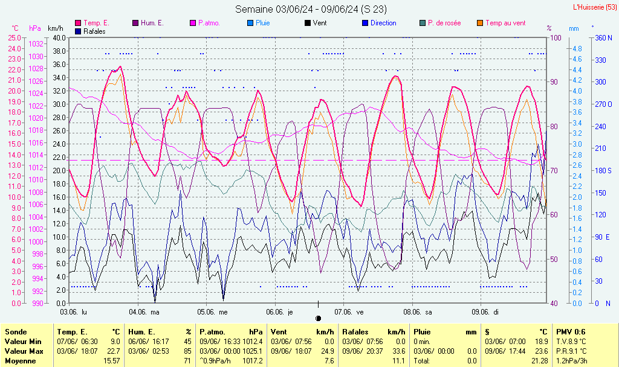619x367 pixels.
Task: Select the 'P.atmo.' legend label
Action: 209,24
